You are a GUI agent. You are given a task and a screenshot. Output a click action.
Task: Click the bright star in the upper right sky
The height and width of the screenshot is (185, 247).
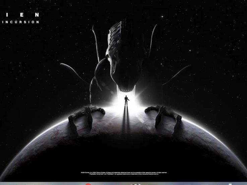(163, 16)
